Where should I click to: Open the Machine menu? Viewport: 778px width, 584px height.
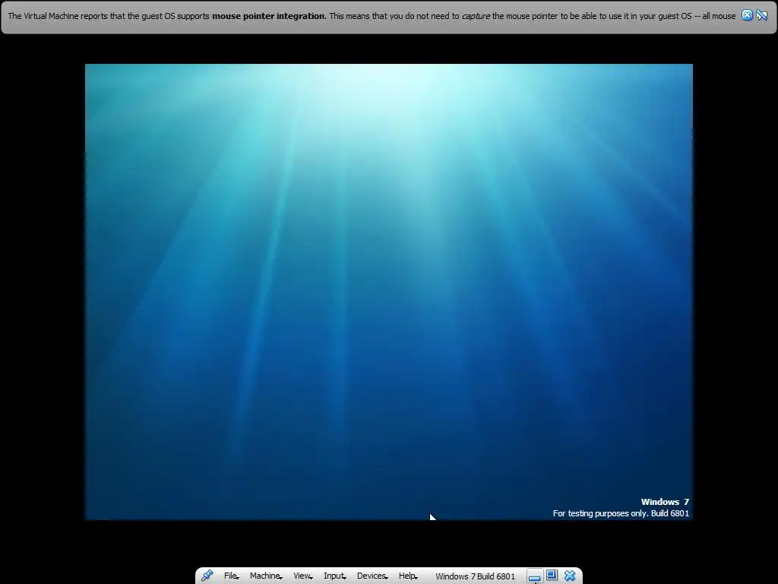(x=266, y=576)
